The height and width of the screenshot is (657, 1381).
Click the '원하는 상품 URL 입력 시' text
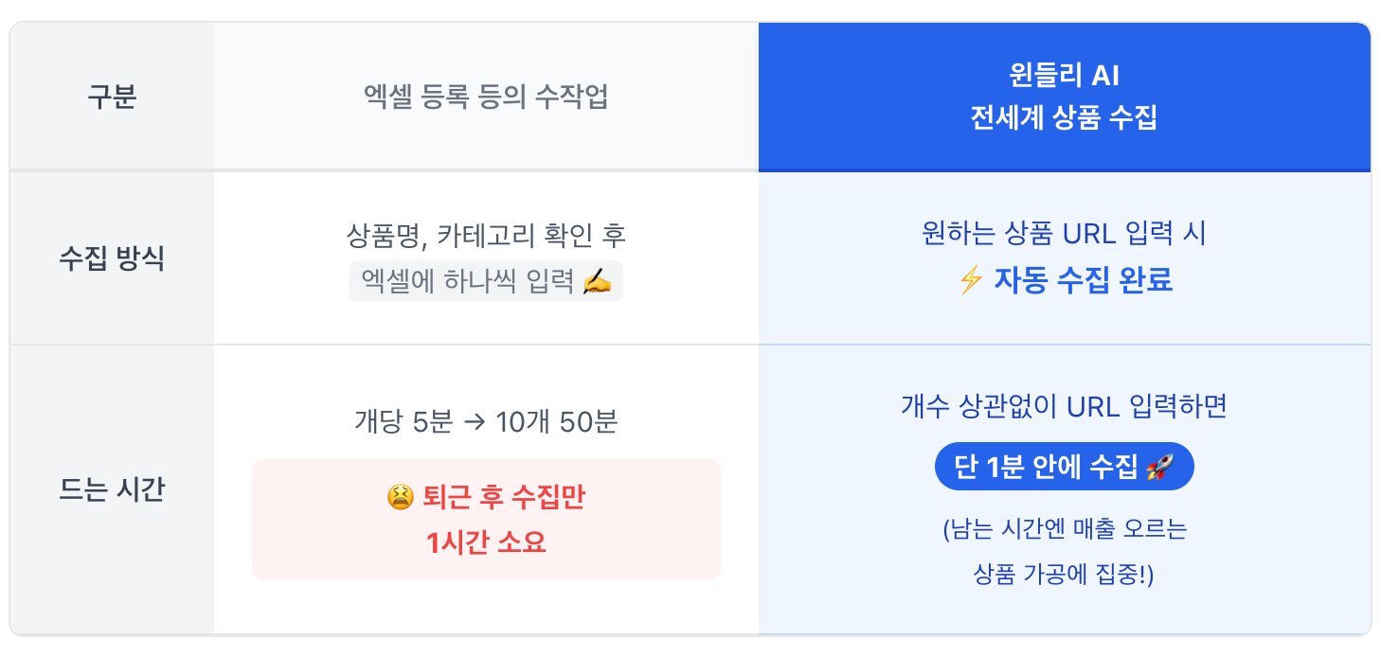tap(1065, 234)
